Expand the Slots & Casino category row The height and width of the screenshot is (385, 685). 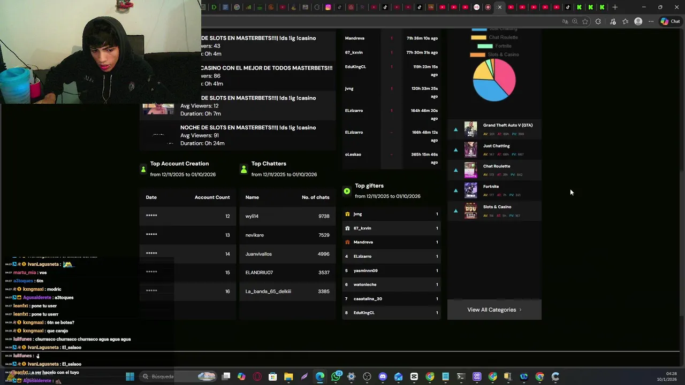click(456, 211)
